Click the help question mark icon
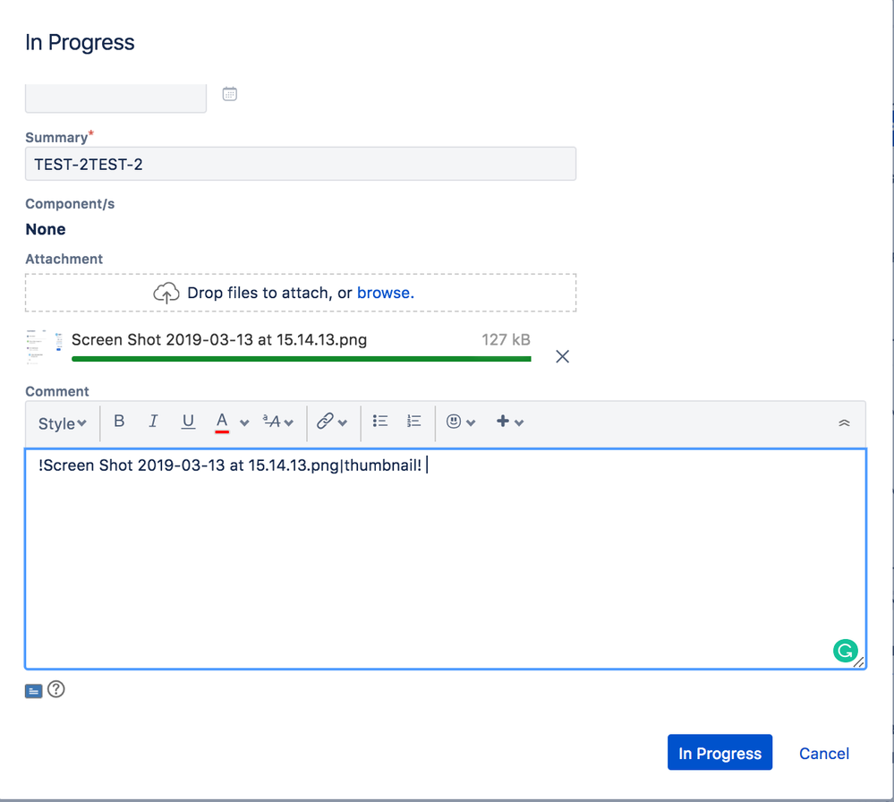The width and height of the screenshot is (894, 802). (x=56, y=689)
